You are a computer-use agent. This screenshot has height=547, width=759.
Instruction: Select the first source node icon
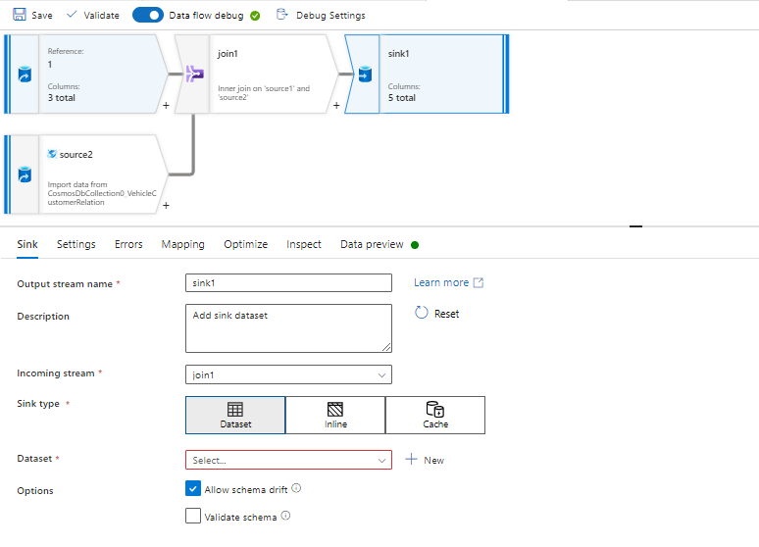tap(25, 75)
